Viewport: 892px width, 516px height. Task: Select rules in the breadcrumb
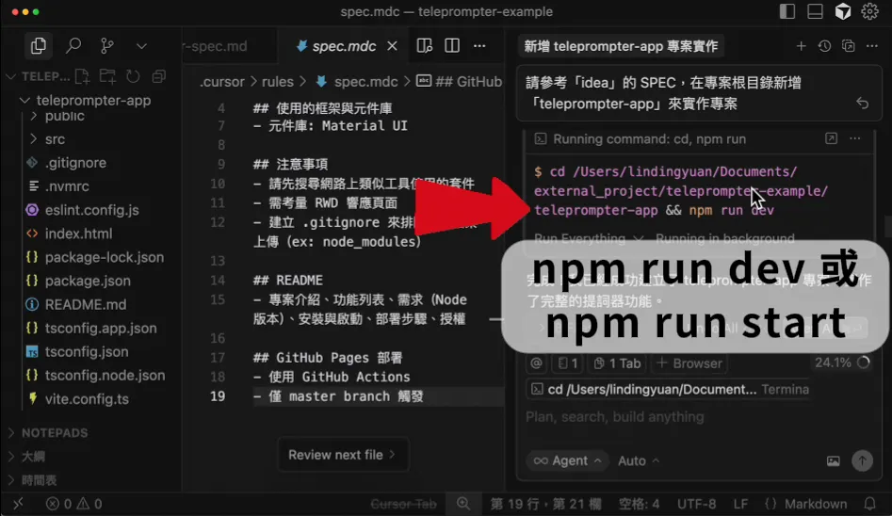point(278,81)
